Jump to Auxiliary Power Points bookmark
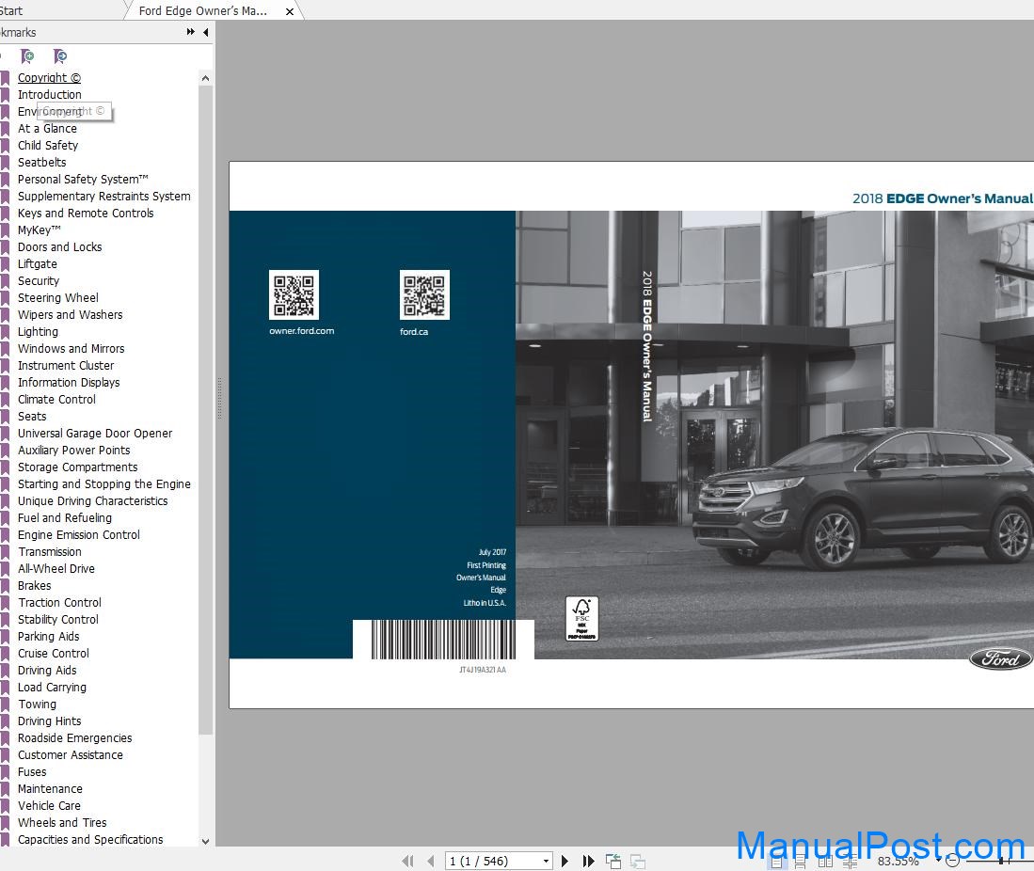The image size is (1034, 871). point(73,451)
